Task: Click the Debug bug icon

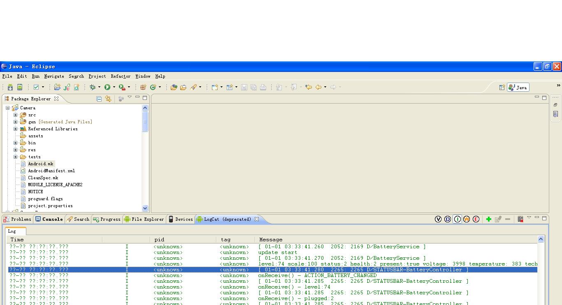Action: pos(93,87)
